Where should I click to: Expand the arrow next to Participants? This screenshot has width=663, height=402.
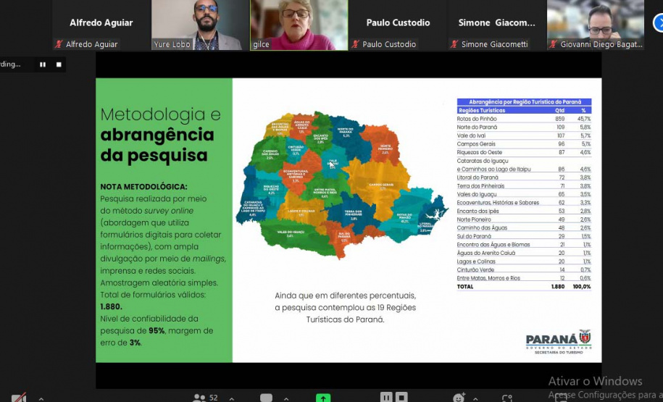pos(231,398)
